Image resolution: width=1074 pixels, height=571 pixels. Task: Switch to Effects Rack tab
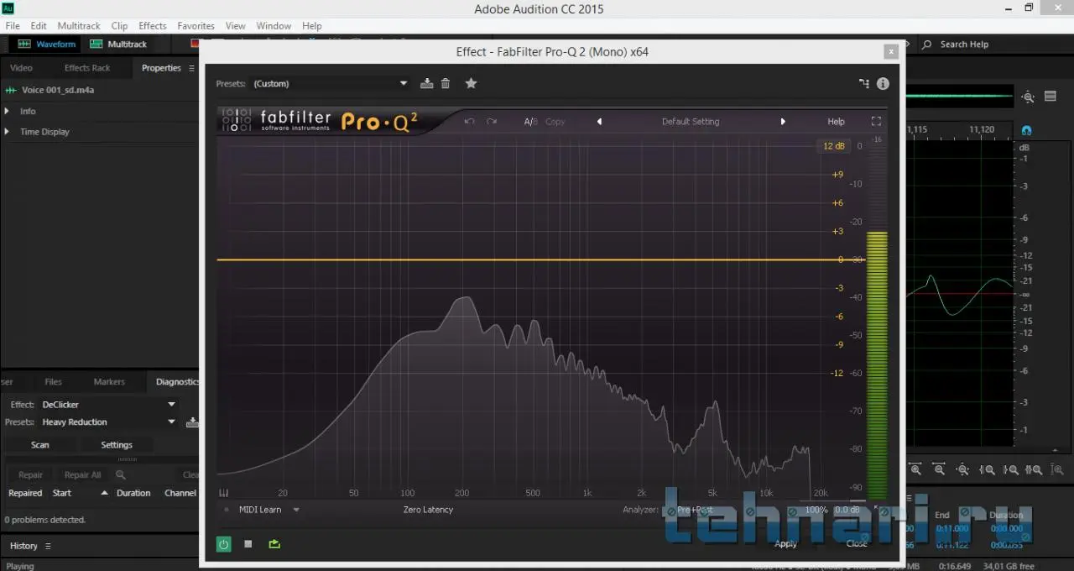click(x=87, y=68)
